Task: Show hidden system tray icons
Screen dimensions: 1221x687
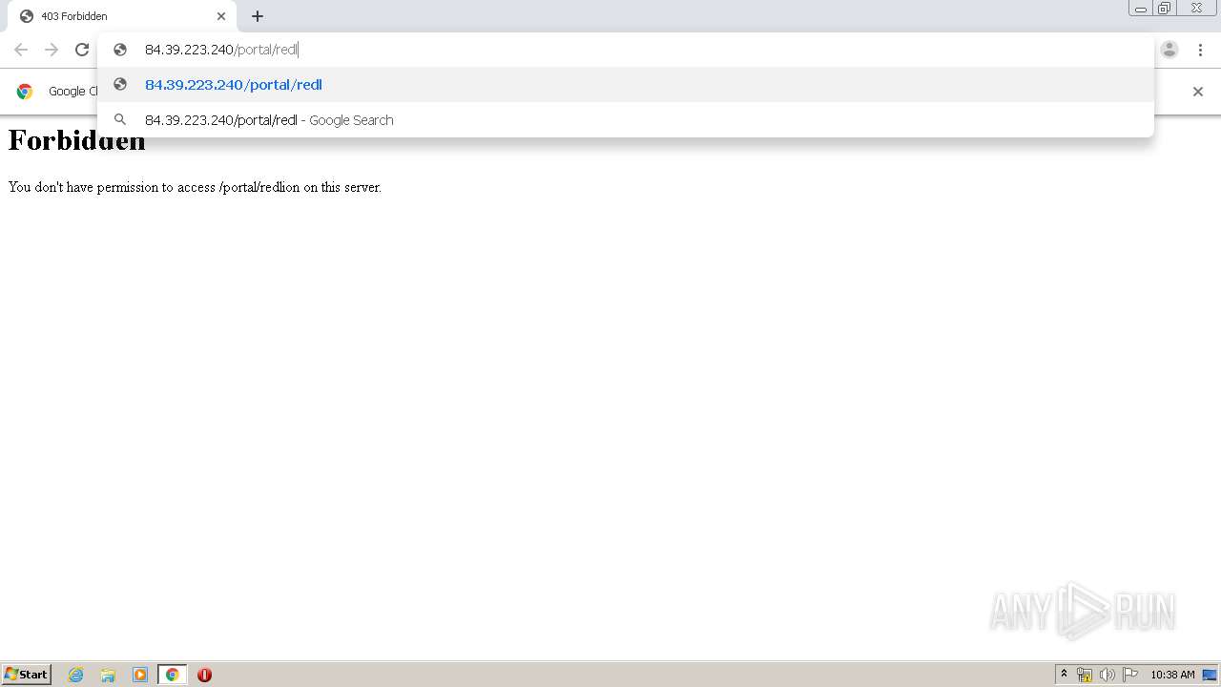Action: [1065, 675]
